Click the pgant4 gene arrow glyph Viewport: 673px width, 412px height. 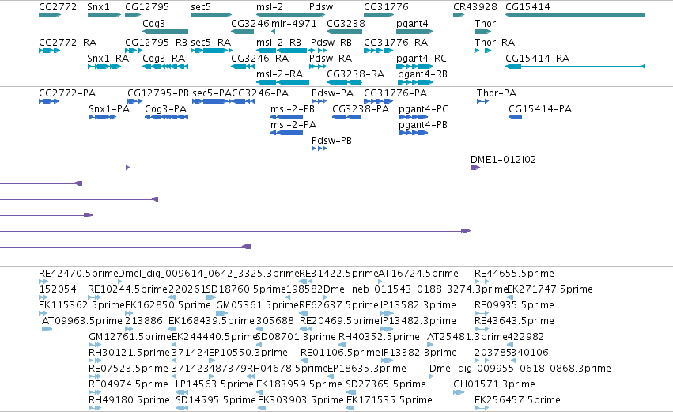(x=415, y=32)
